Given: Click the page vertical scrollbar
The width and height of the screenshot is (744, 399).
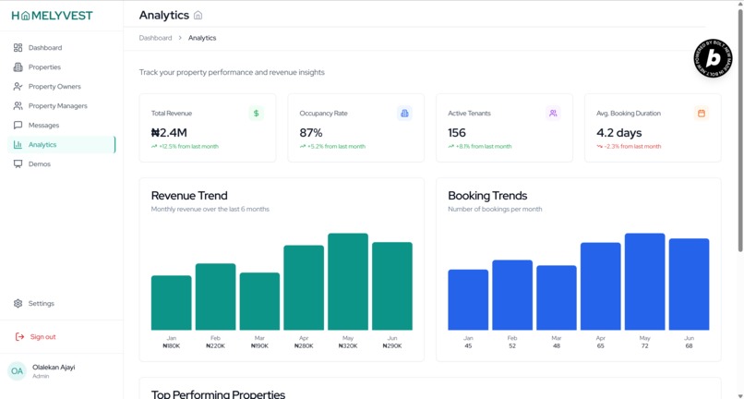Looking at the screenshot, I should click(740, 130).
